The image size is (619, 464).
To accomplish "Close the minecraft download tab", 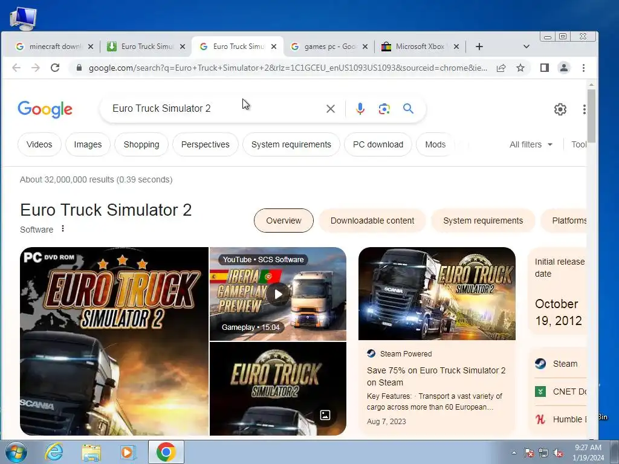I will tap(91, 47).
